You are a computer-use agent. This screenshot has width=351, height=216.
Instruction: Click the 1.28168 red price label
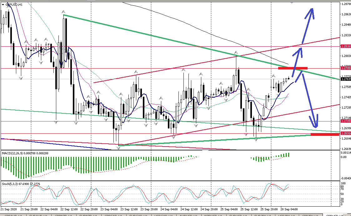[345, 46]
